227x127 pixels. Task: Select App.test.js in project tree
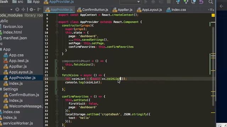coord(19,61)
